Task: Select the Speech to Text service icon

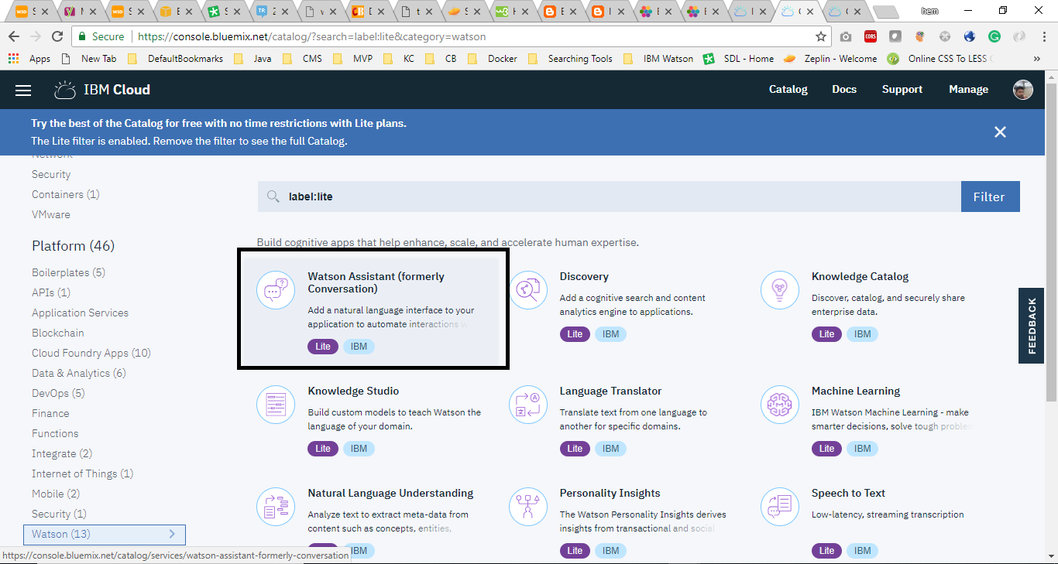Action: (779, 507)
